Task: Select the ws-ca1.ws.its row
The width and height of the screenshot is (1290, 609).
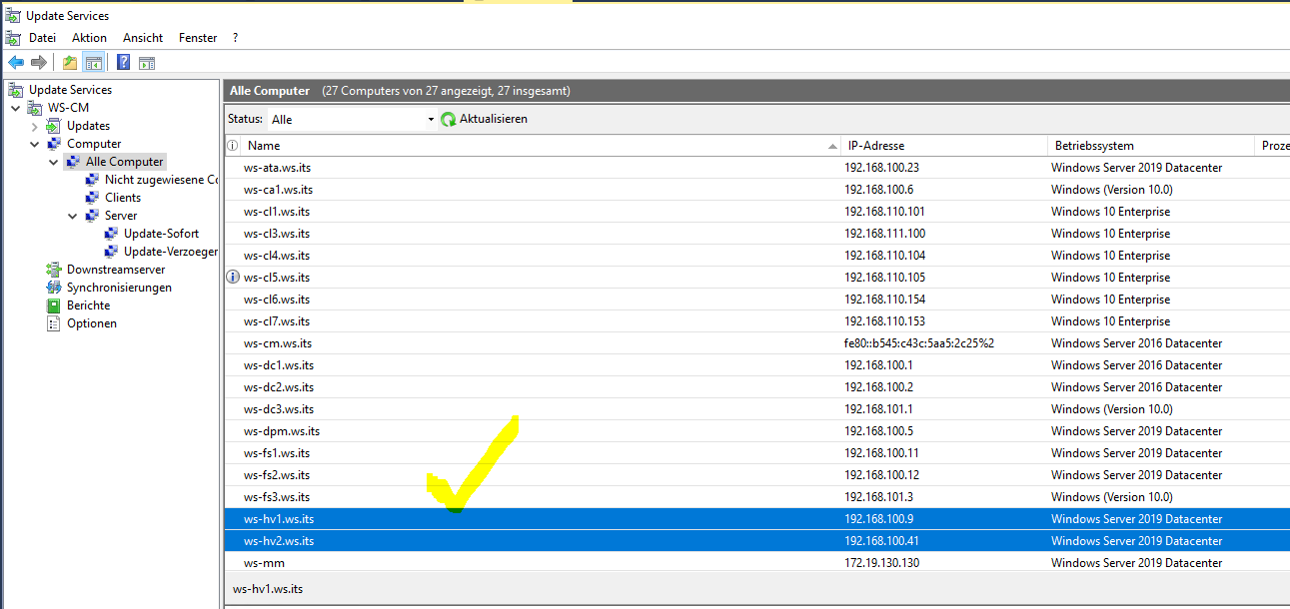Action: pos(756,190)
